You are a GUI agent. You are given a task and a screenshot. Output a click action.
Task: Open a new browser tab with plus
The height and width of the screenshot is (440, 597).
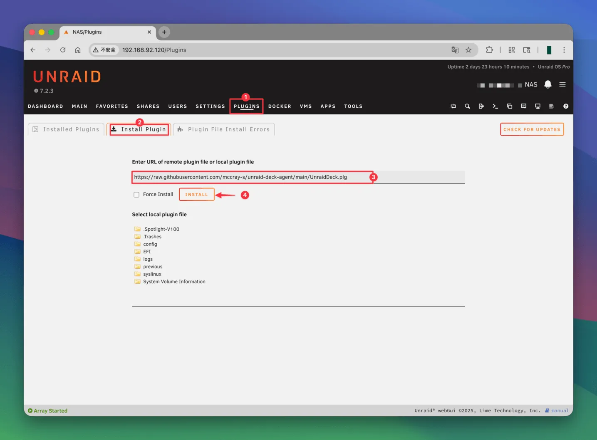164,32
